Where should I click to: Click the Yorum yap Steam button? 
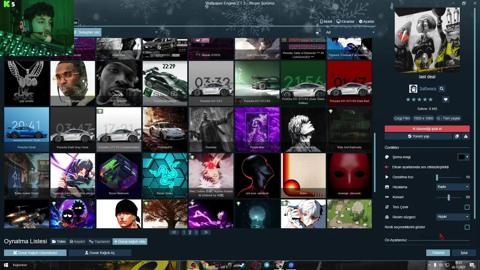[418, 136]
